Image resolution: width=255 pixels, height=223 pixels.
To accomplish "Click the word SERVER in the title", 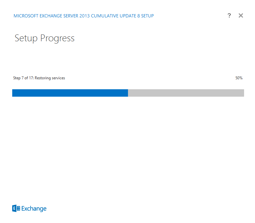I will pos(71,16).
